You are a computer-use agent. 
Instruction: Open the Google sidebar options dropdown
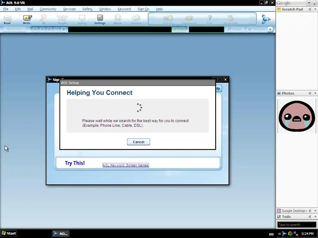(x=309, y=3)
